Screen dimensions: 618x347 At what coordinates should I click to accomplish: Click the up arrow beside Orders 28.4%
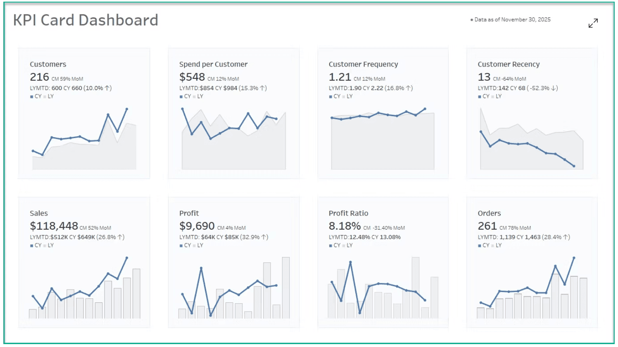pyautogui.click(x=566, y=237)
